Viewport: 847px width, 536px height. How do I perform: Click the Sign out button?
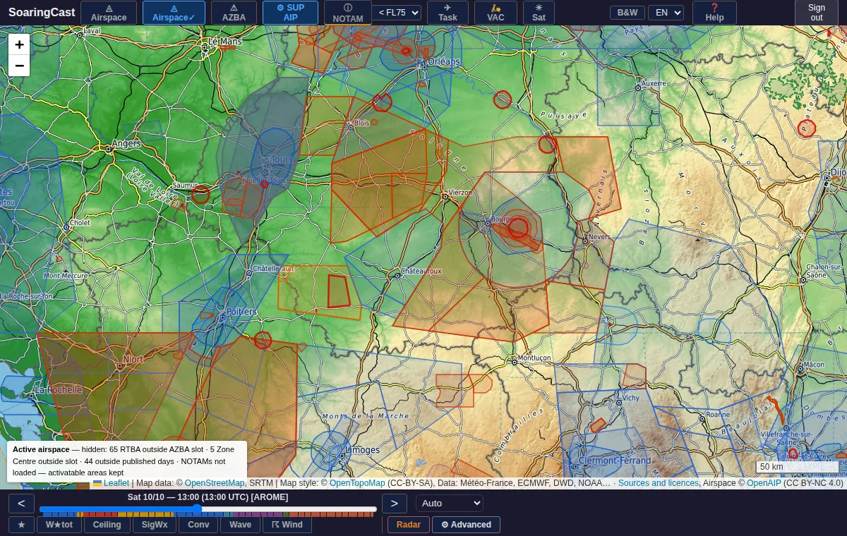point(817,13)
